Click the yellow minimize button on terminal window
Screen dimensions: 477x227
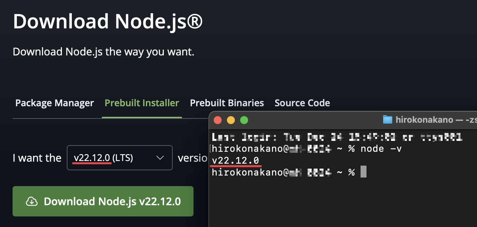231,120
